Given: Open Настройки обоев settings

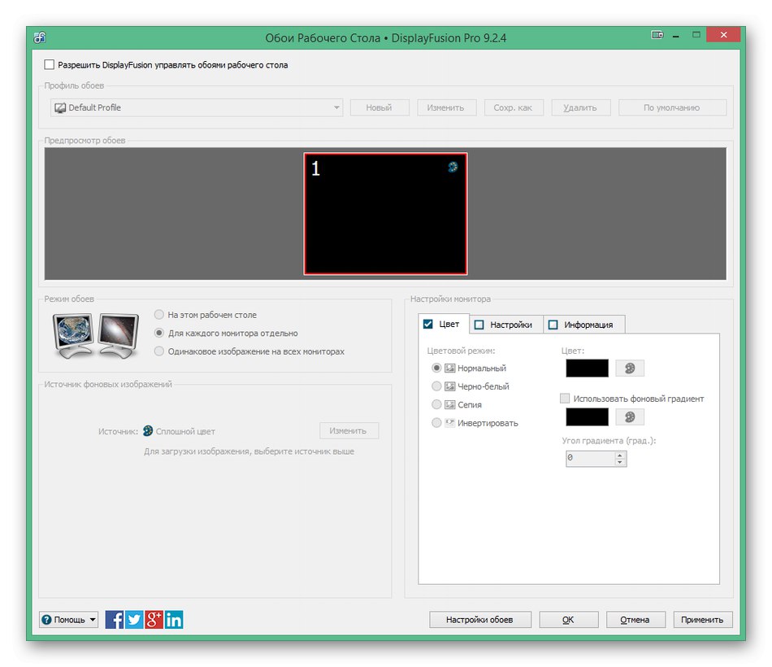Looking at the screenshot, I should [x=480, y=620].
